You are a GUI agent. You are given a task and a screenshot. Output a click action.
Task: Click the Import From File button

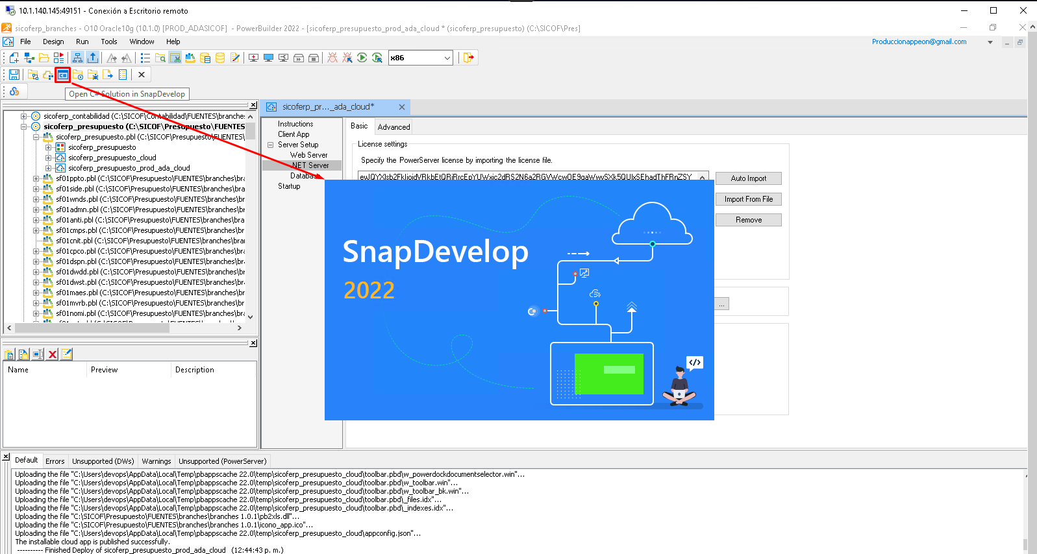tap(748, 199)
